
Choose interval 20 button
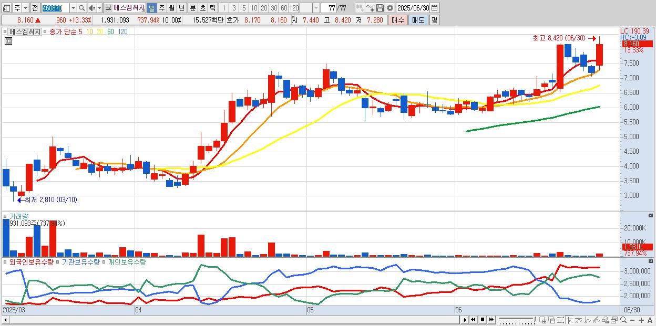(264, 8)
